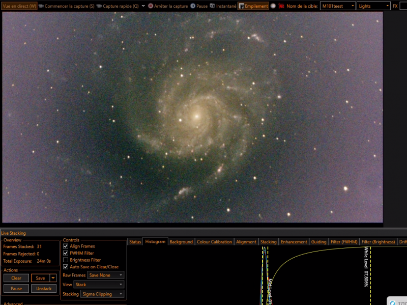Click the Frames Rejected: 0 text
The width and height of the screenshot is (407, 305).
point(21,254)
